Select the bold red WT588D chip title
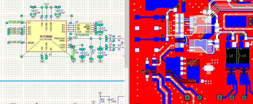253x104 pixels. (x=46, y=37)
